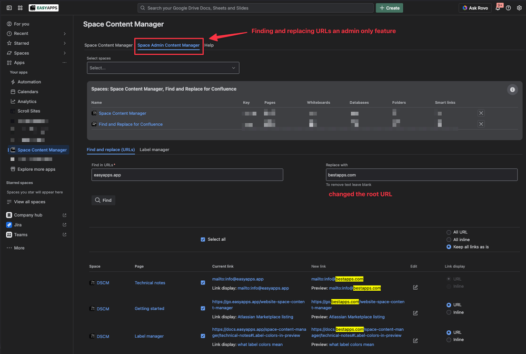This screenshot has width=526, height=354.
Task: Open the Help tab
Action: point(209,45)
